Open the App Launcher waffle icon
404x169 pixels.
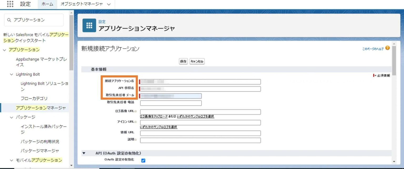pyautogui.click(x=10, y=4)
